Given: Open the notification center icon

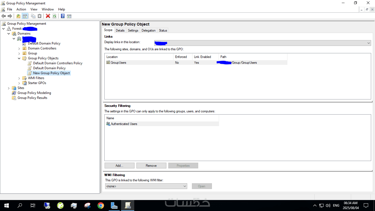Looking at the screenshot, I should click(x=366, y=206).
